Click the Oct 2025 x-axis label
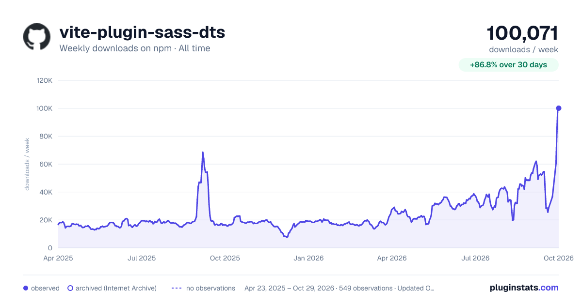582x305 pixels. [225, 258]
